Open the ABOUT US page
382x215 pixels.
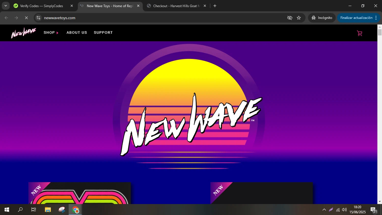tap(77, 33)
